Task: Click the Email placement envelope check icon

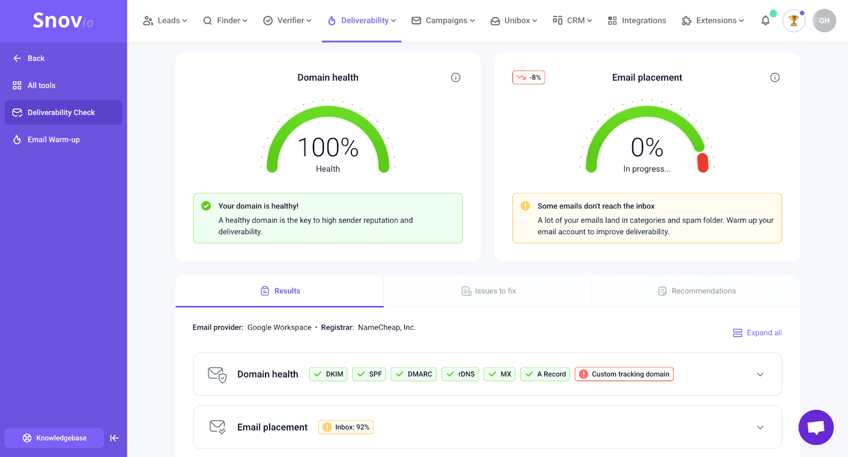Action: tap(218, 427)
